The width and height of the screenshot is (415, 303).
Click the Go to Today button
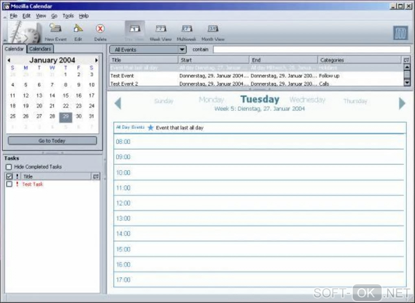click(52, 141)
